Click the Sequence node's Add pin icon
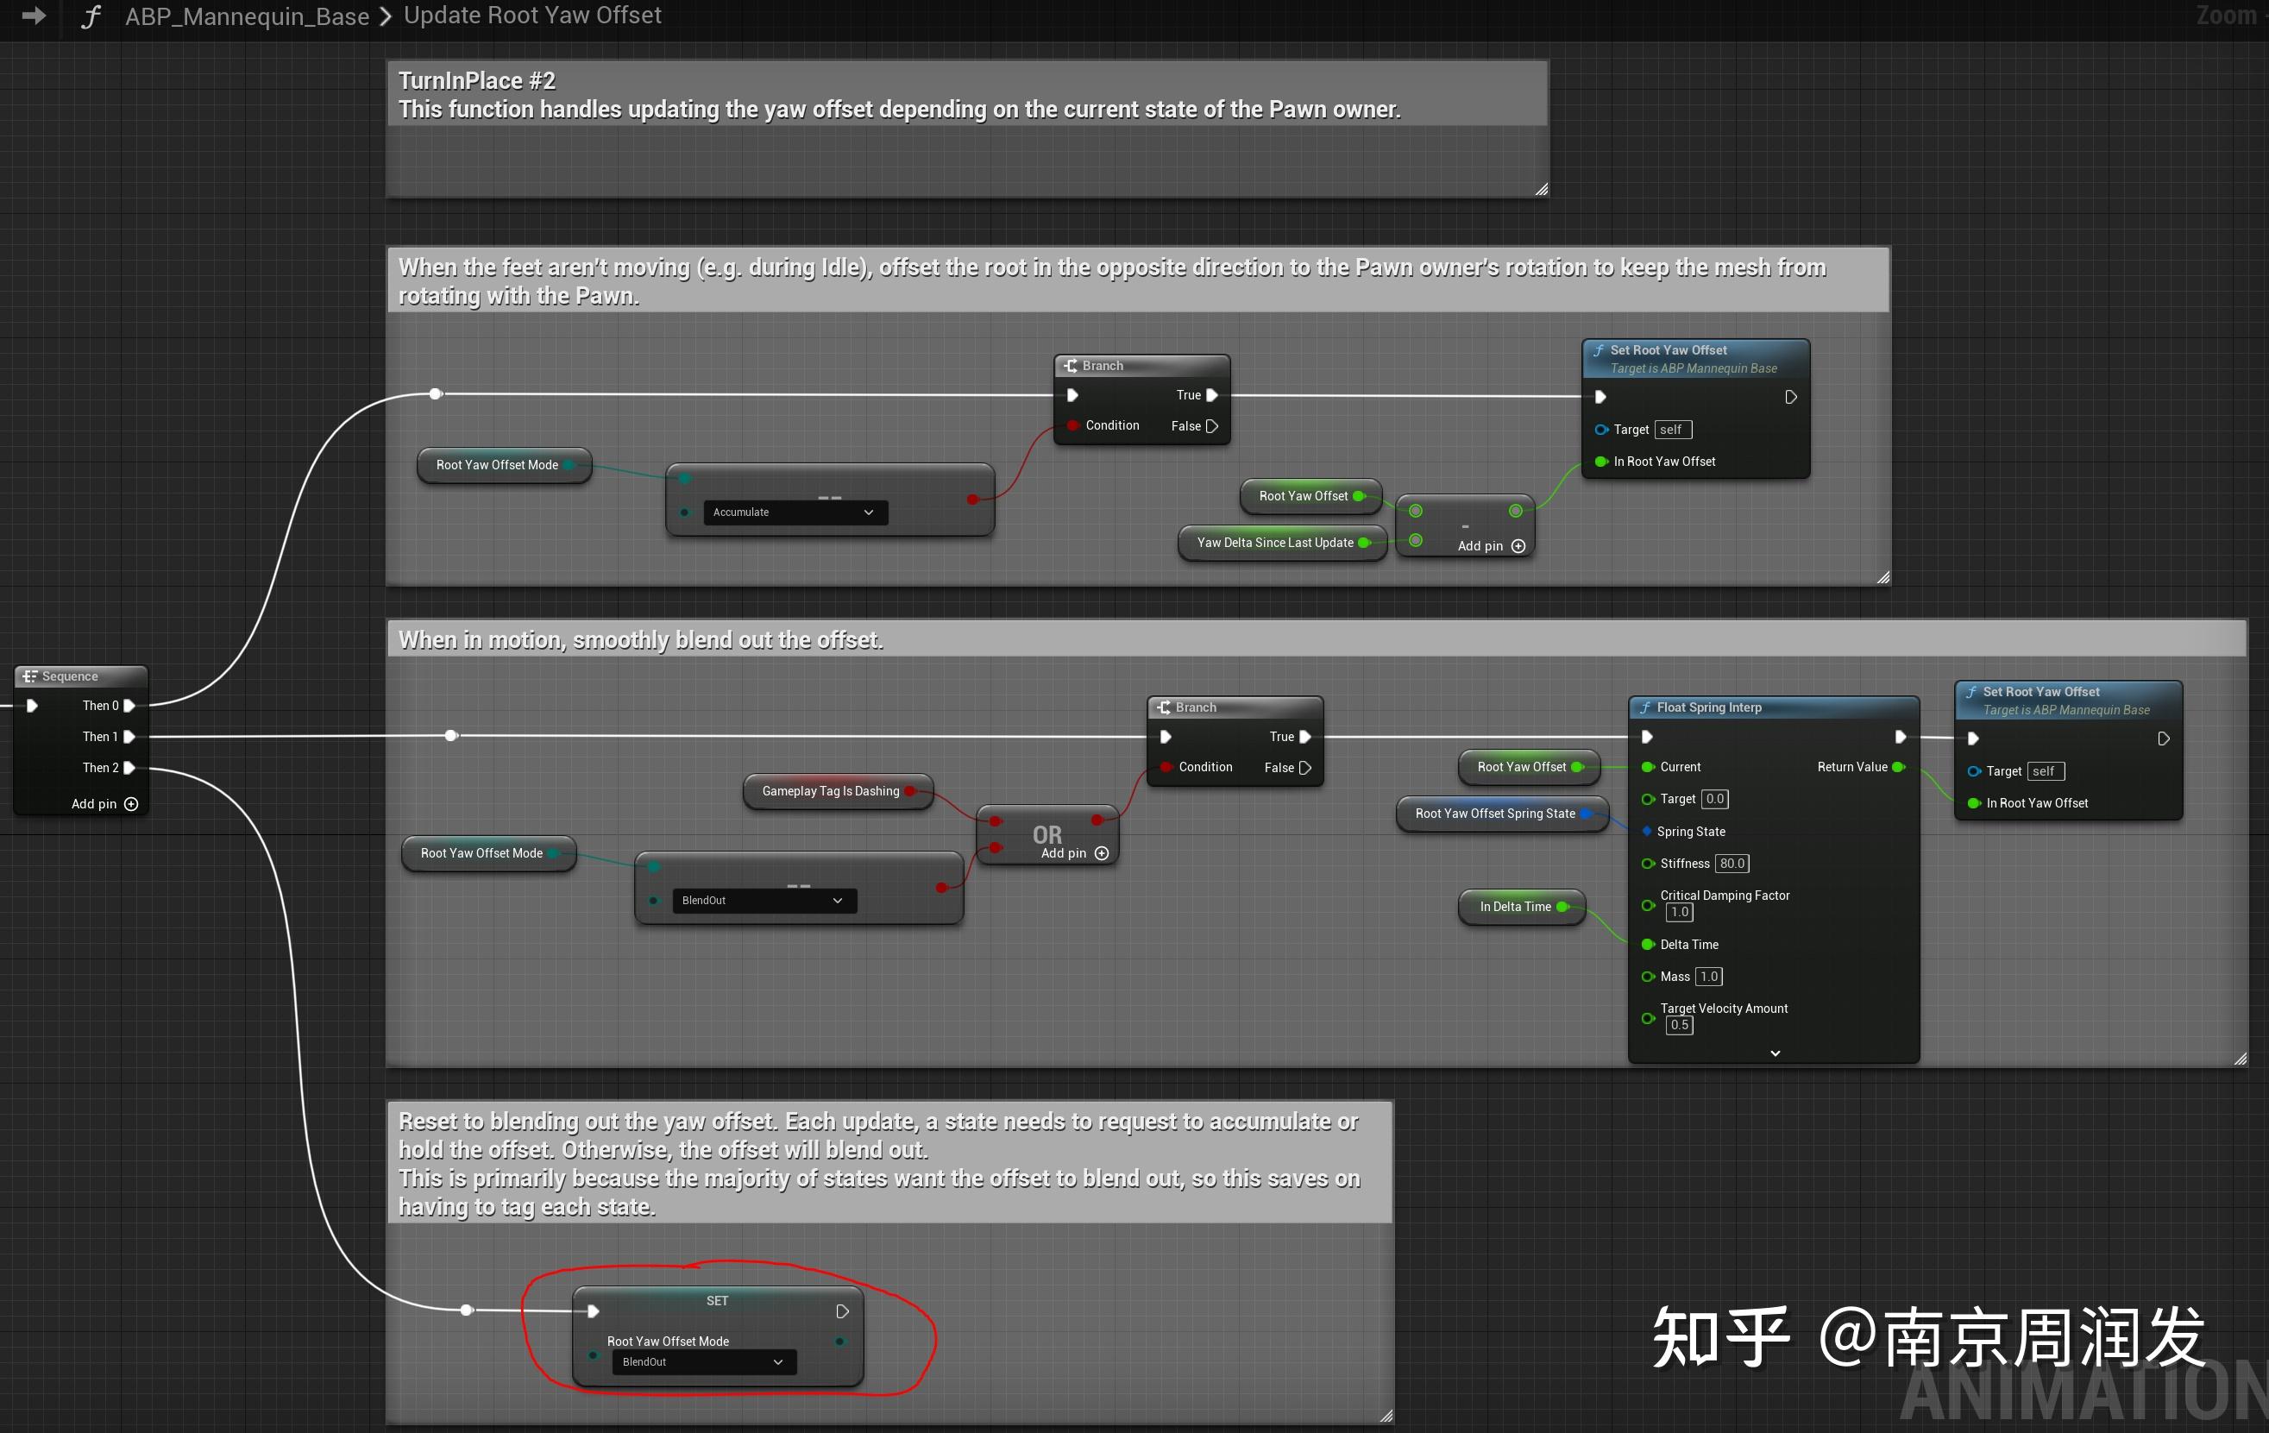Viewport: 2269px width, 1433px height. 131,804
